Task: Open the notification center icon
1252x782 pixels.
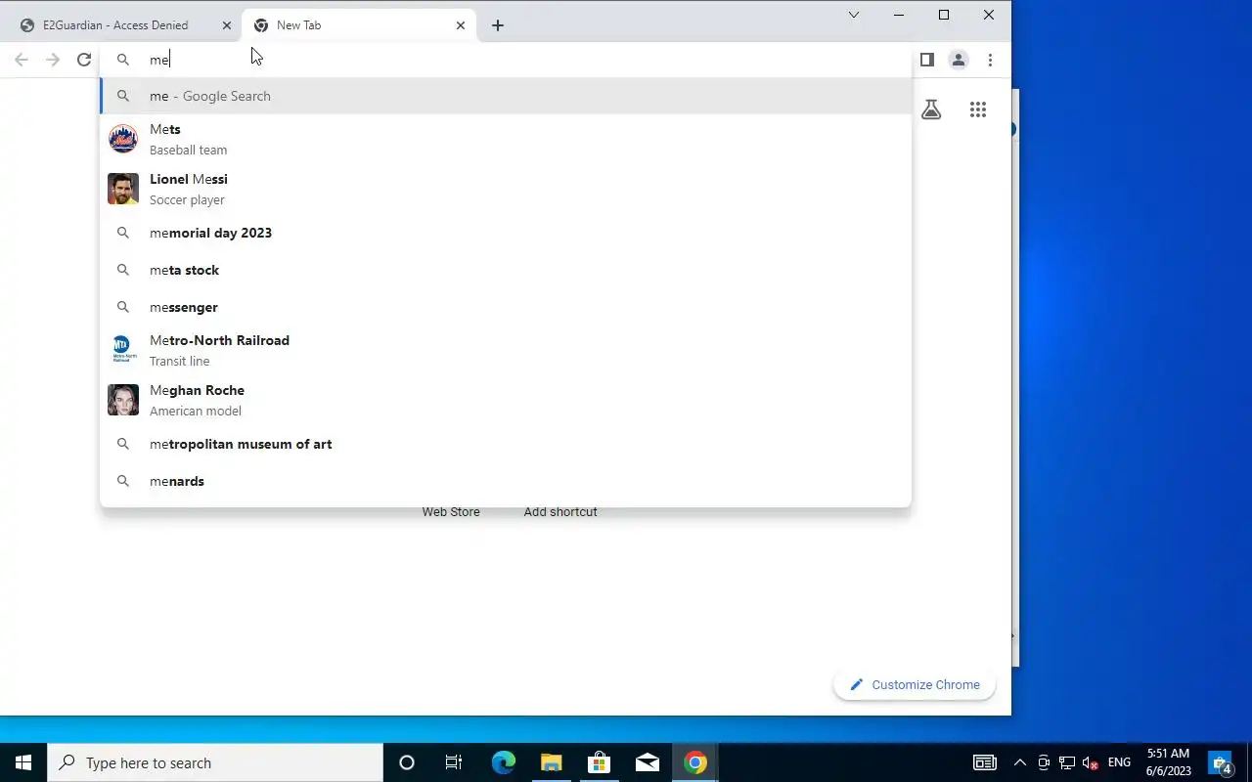Action: pos(1221,762)
